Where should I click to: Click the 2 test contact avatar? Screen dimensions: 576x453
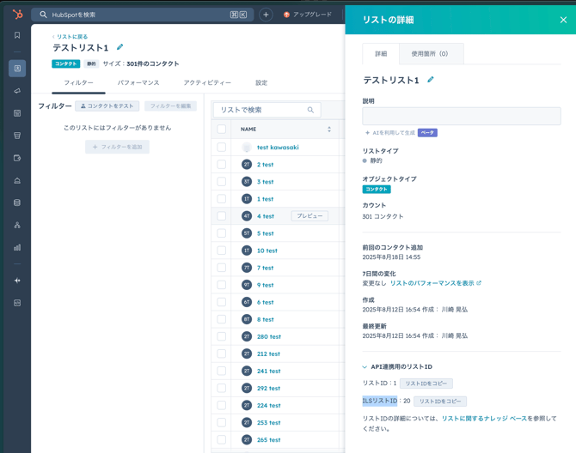[247, 164]
